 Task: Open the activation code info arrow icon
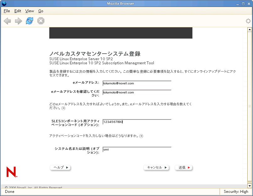point(141,136)
